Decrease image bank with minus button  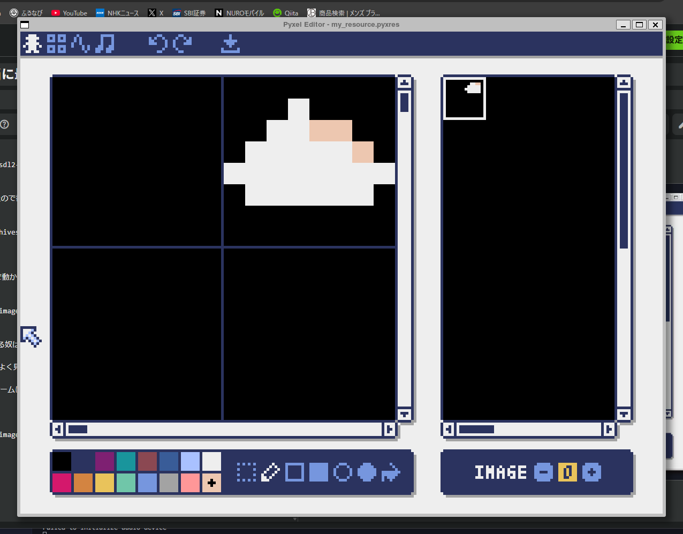(x=544, y=472)
